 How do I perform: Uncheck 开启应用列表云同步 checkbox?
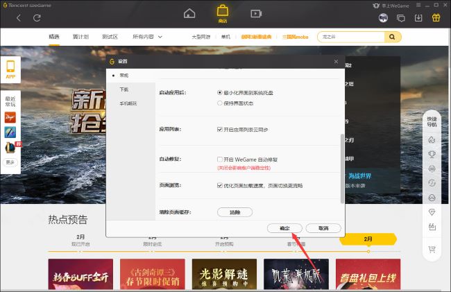pos(220,129)
